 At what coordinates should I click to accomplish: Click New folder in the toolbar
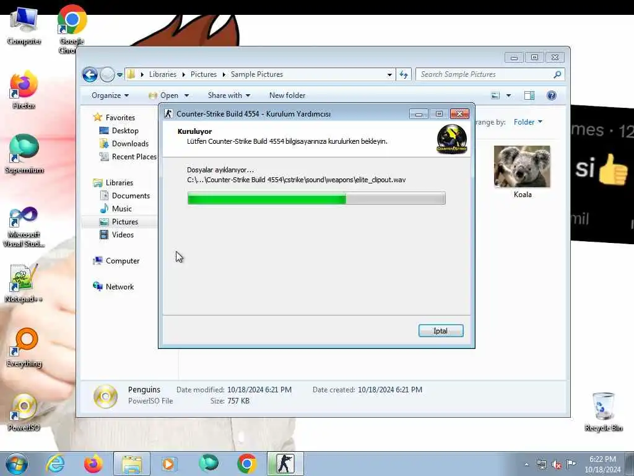(x=287, y=95)
